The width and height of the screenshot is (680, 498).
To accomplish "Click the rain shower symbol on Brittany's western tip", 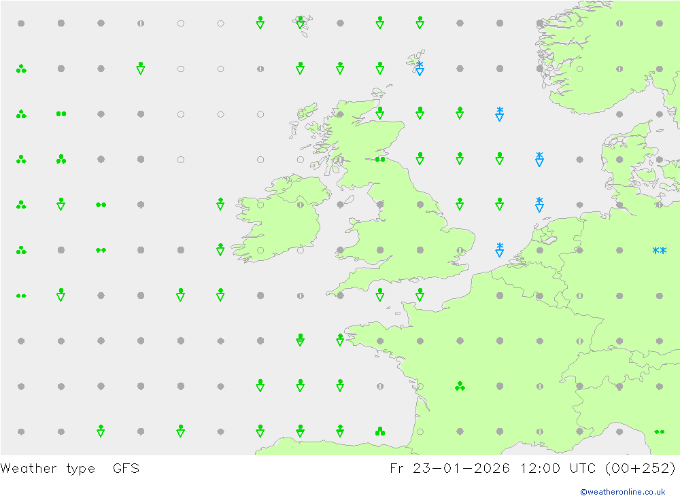I will pyautogui.click(x=340, y=340).
